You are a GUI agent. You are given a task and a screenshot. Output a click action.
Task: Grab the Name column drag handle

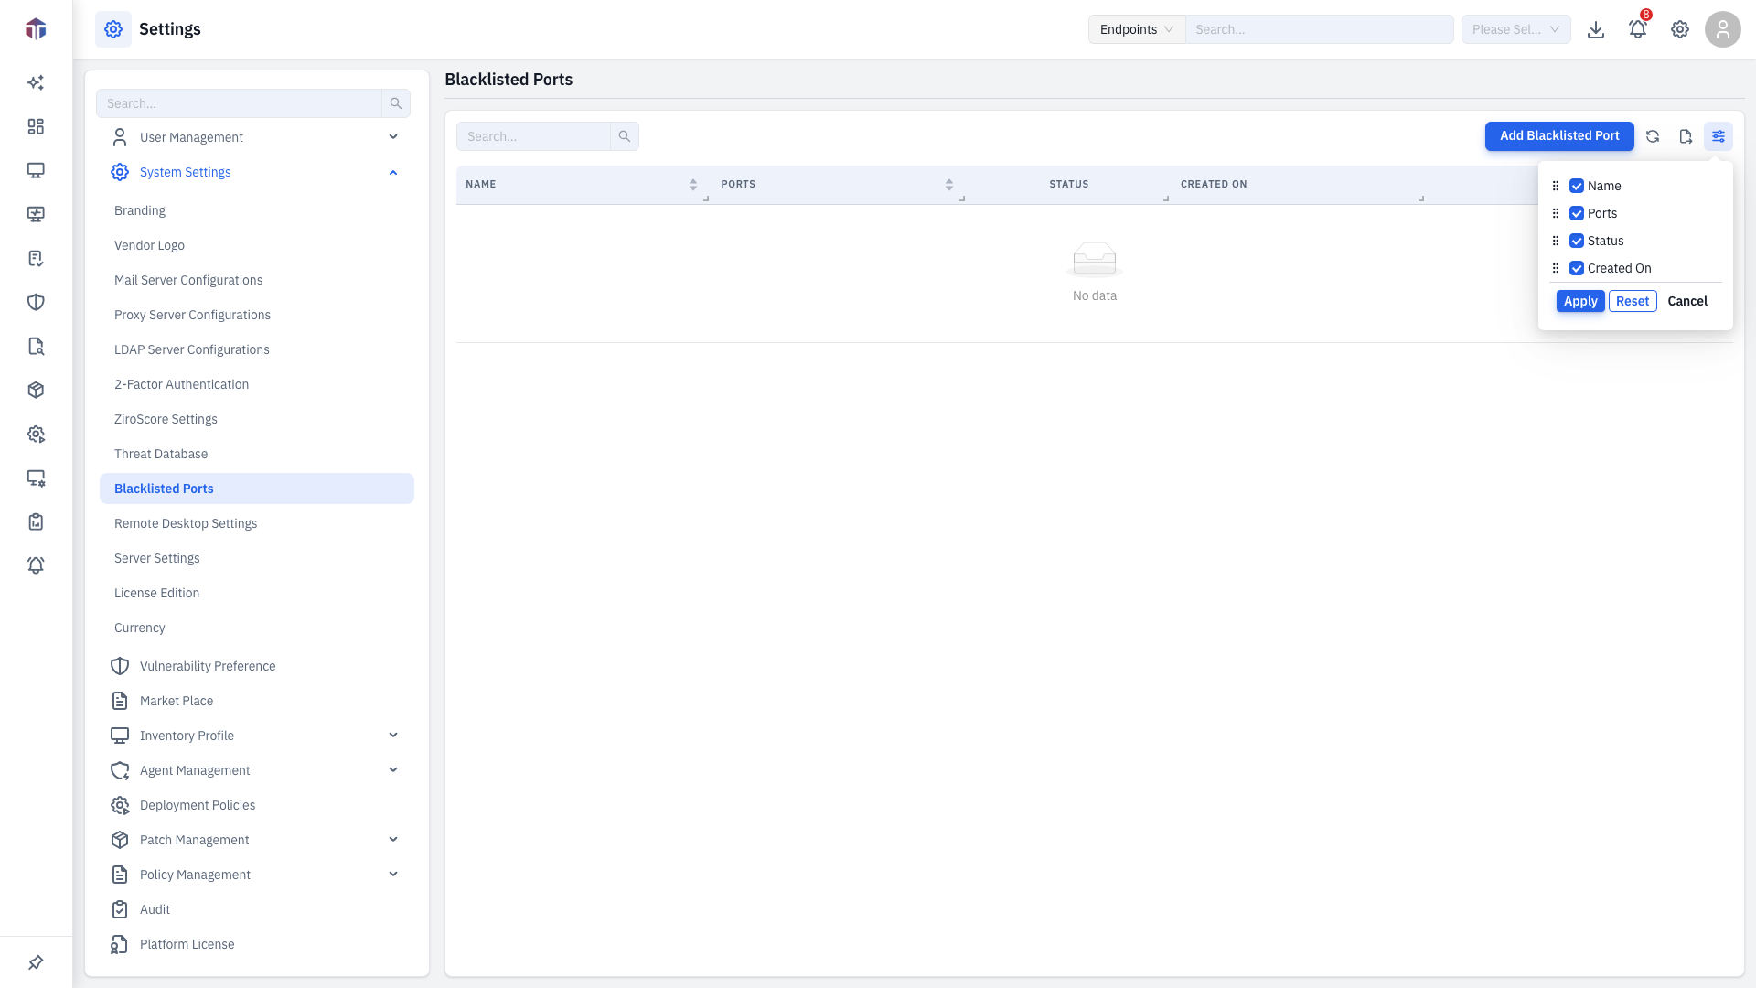coord(1556,186)
